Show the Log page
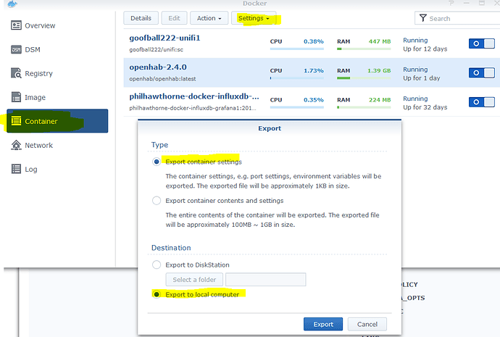 pyautogui.click(x=31, y=170)
